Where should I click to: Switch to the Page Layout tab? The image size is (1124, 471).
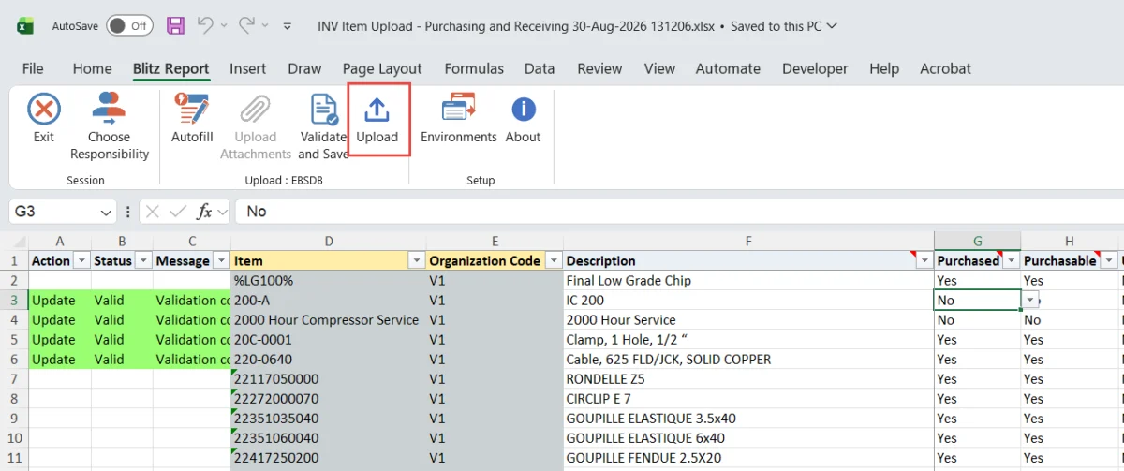coord(382,68)
